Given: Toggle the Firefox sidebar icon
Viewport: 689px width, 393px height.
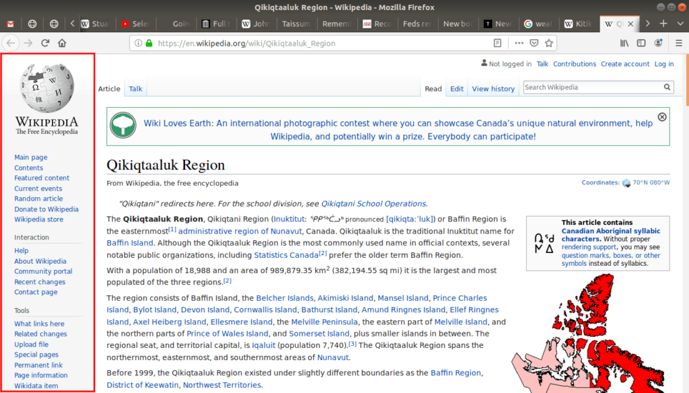Looking at the screenshot, I should point(641,43).
